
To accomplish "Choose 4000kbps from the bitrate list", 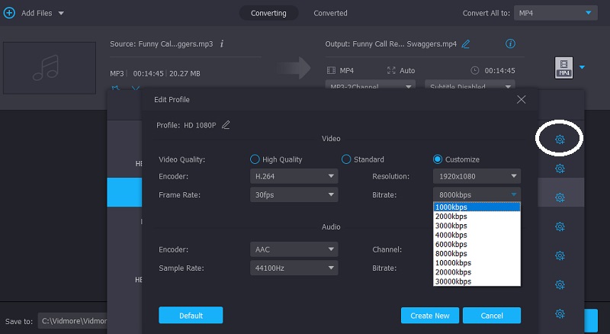I will tap(453, 235).
